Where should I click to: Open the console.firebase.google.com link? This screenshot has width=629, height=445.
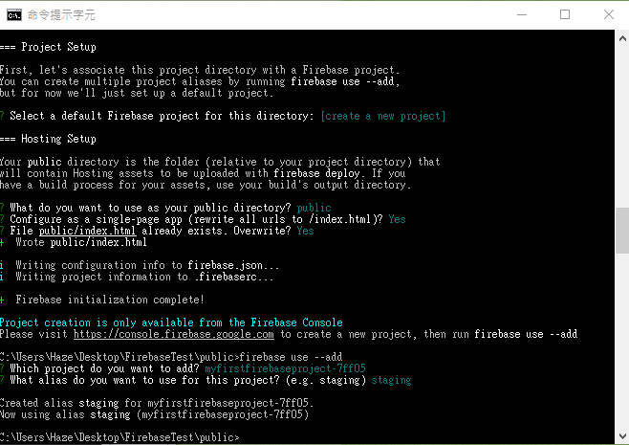click(174, 334)
